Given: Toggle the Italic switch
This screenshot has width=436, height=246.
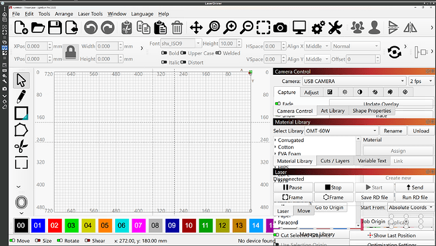Looking at the screenshot, I should [x=164, y=62].
